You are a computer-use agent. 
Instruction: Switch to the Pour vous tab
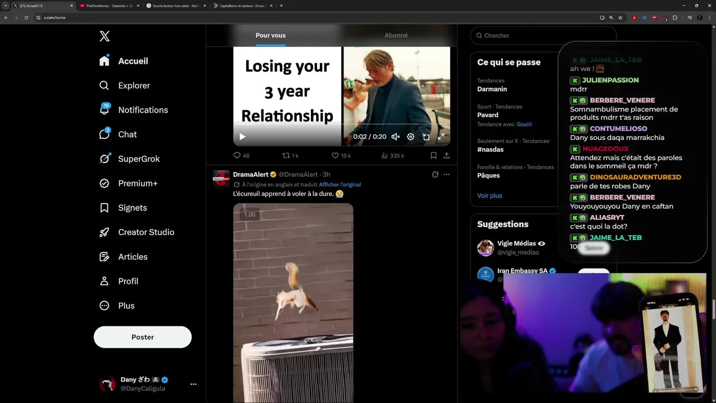click(271, 35)
